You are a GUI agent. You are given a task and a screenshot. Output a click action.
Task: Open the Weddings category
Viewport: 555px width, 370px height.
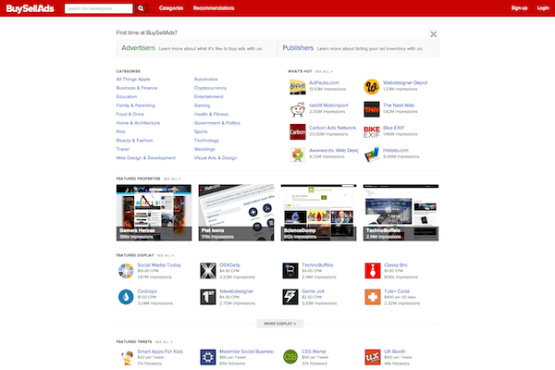(204, 149)
